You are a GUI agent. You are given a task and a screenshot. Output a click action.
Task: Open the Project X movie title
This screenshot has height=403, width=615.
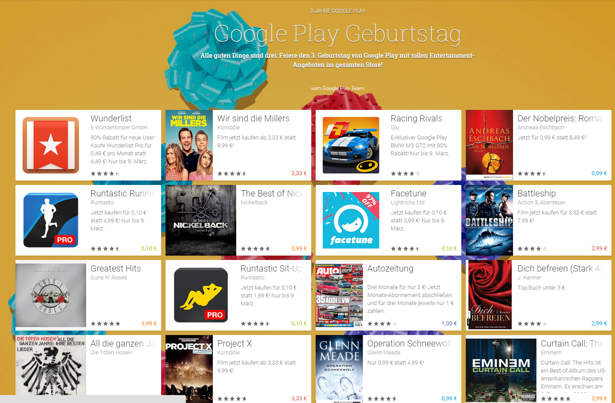click(234, 343)
